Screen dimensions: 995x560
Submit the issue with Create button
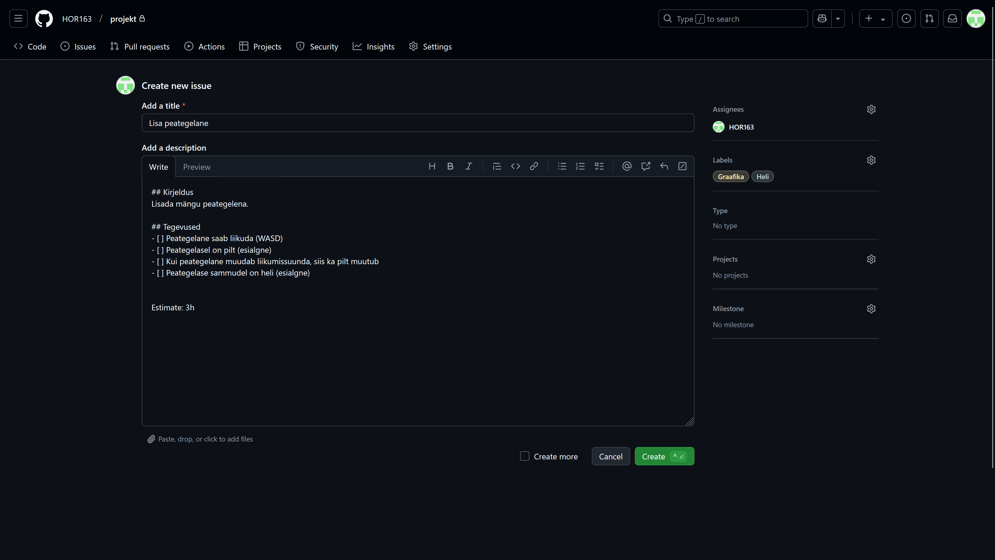click(x=664, y=456)
